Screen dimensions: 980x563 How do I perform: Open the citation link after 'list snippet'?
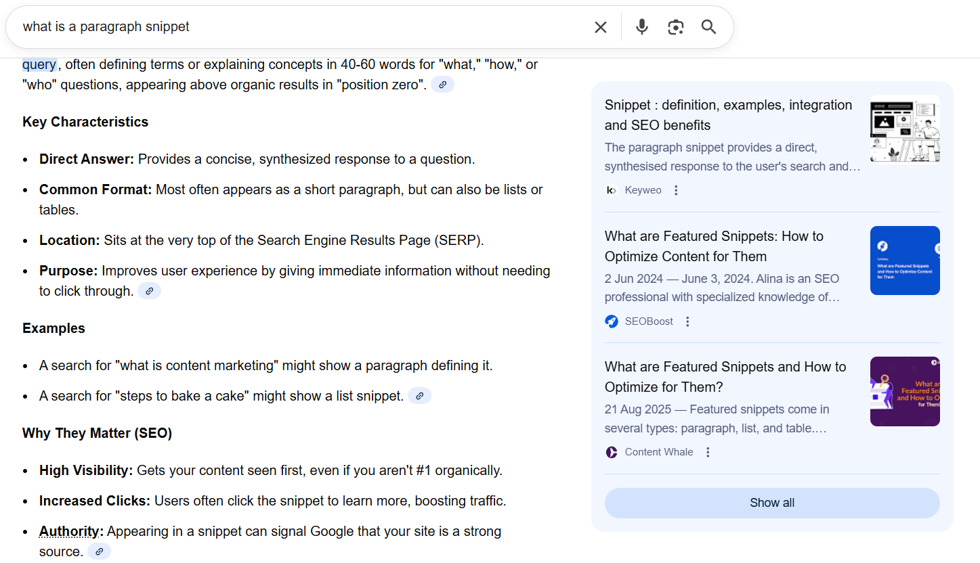[x=419, y=395]
